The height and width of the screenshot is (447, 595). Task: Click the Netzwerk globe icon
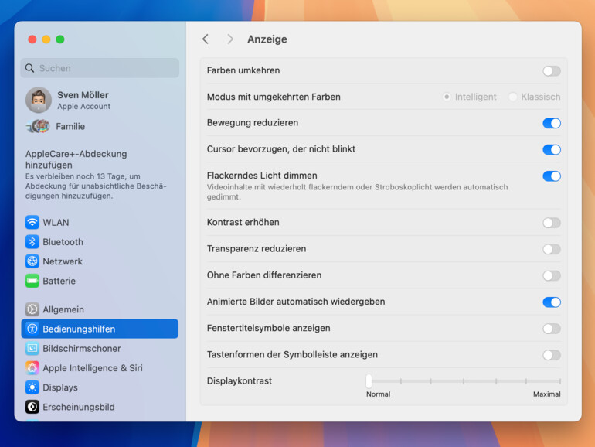tap(32, 261)
